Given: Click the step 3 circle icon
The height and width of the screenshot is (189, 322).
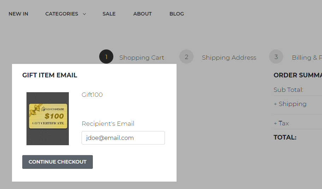Looking at the screenshot, I should click(276, 57).
